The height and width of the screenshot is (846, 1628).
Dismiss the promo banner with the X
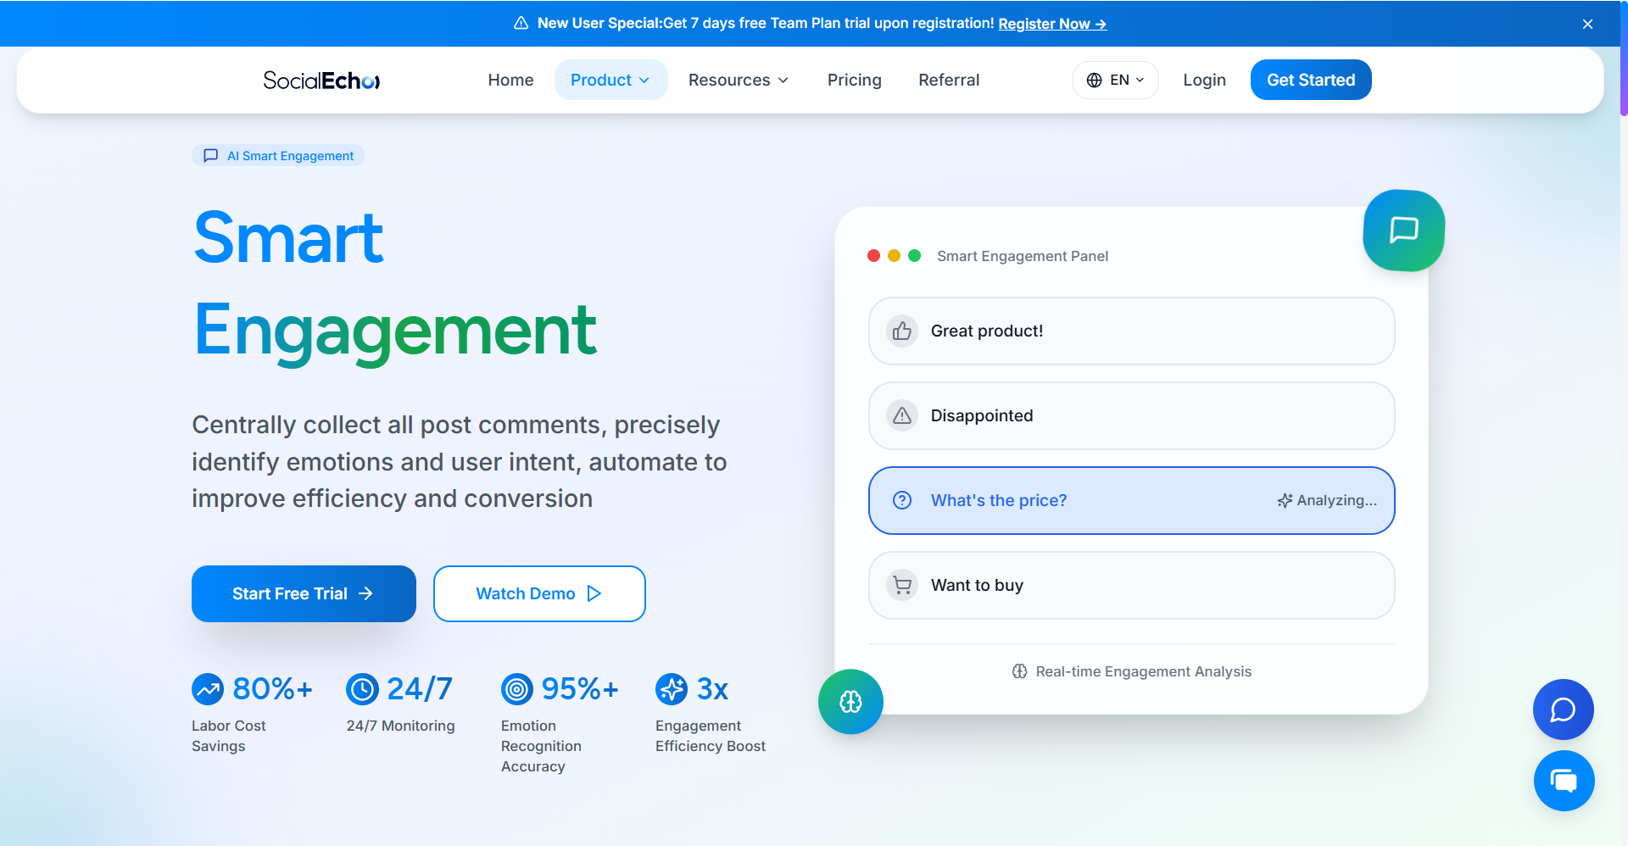point(1587,24)
